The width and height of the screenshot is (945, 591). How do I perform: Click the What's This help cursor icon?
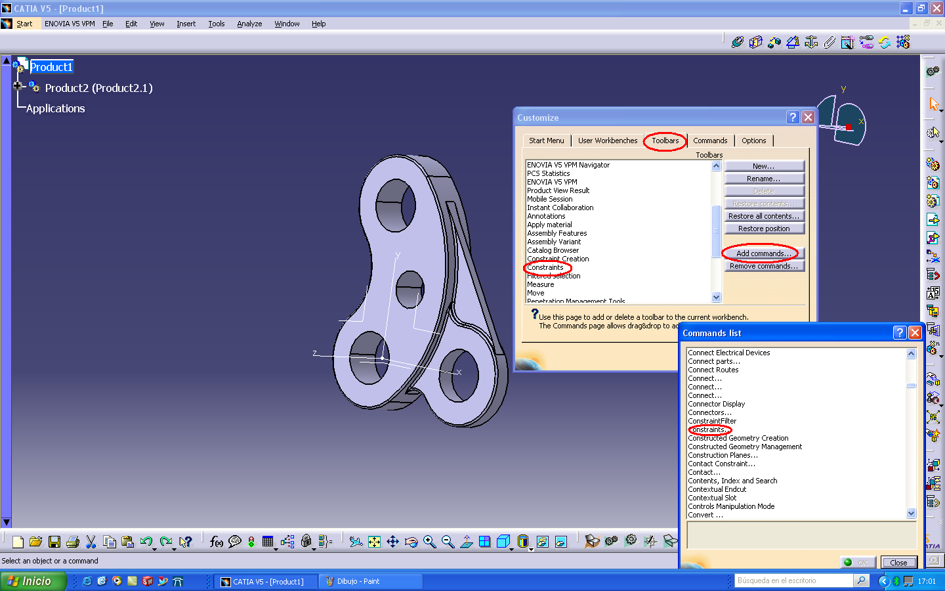click(186, 542)
